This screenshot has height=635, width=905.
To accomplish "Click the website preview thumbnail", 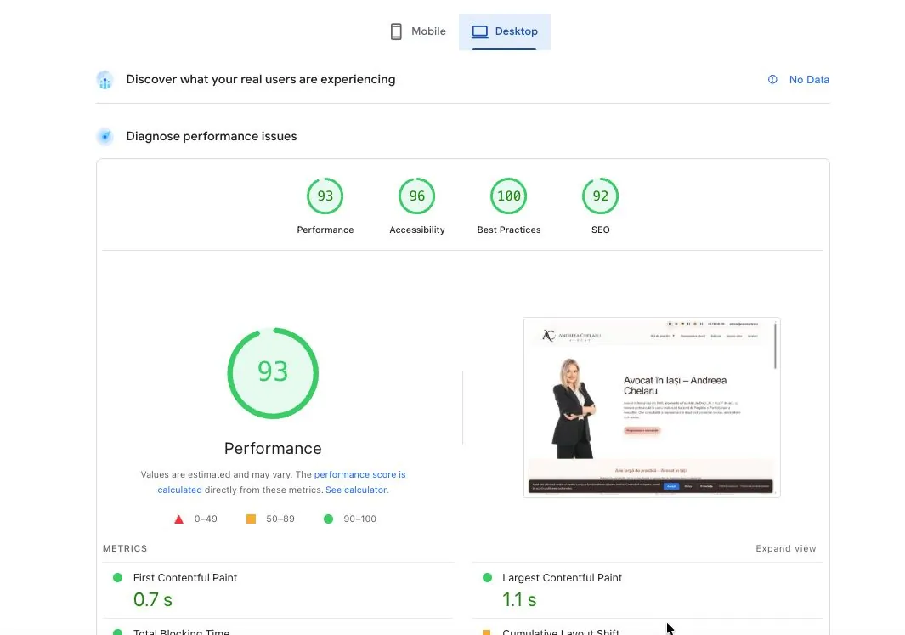I will pyautogui.click(x=651, y=407).
